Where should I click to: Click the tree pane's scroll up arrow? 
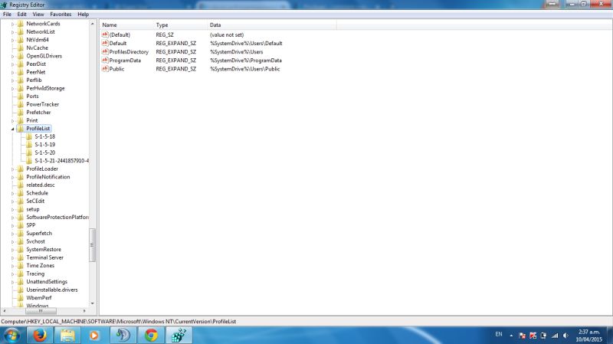(x=93, y=24)
